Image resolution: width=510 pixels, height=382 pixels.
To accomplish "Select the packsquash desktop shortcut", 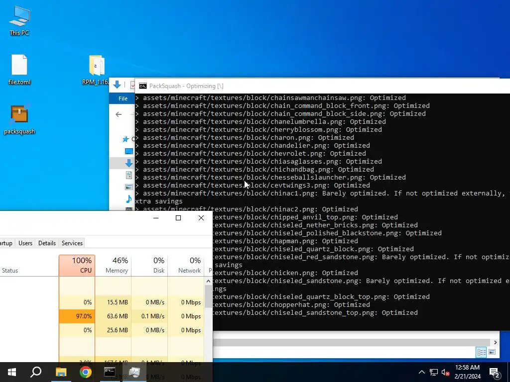I will coord(19,119).
